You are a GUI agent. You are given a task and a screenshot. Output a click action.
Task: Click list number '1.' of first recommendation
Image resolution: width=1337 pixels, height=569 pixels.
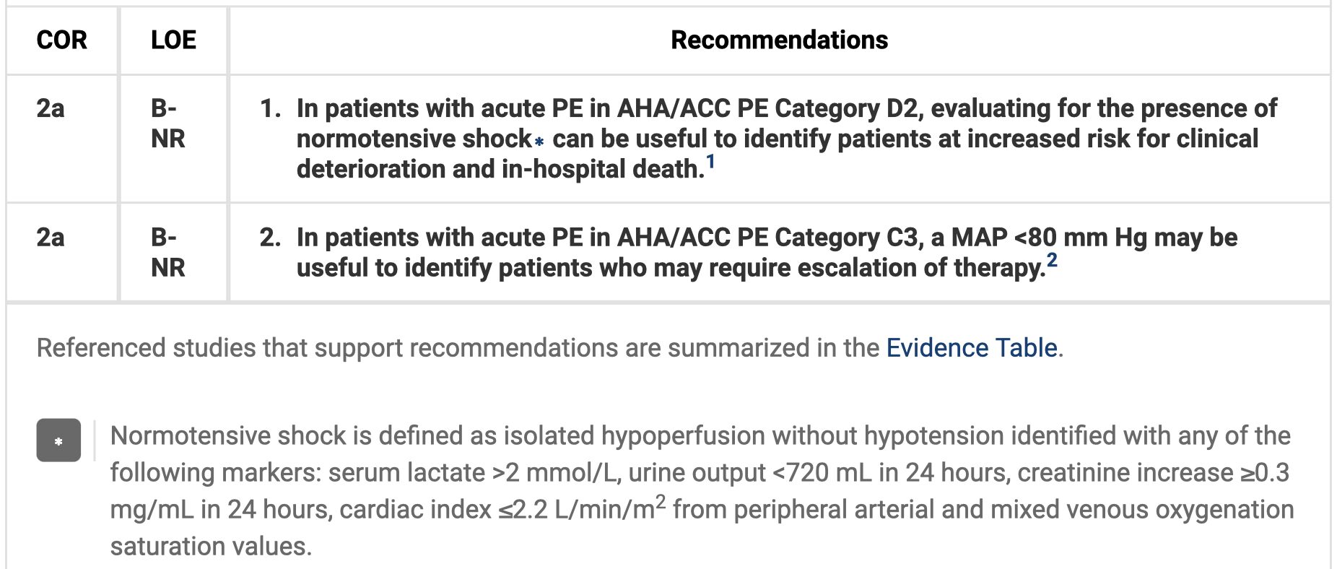point(270,109)
